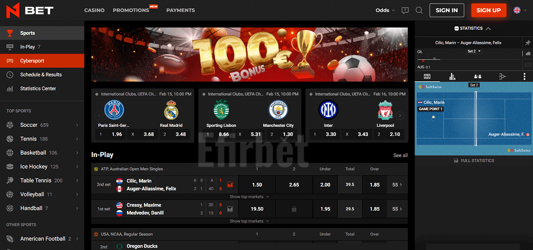Image resolution: width=533 pixels, height=250 pixels.
Task: Go to In-Play section in sidebar
Action: (x=42, y=47)
